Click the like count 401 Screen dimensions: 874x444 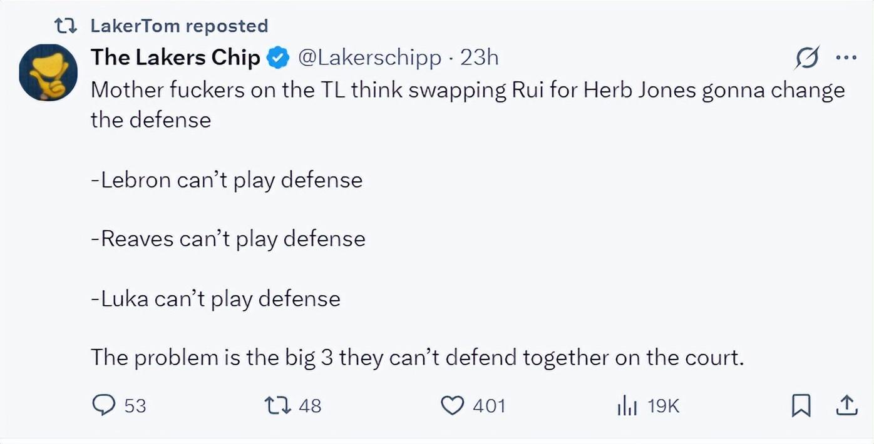(488, 406)
